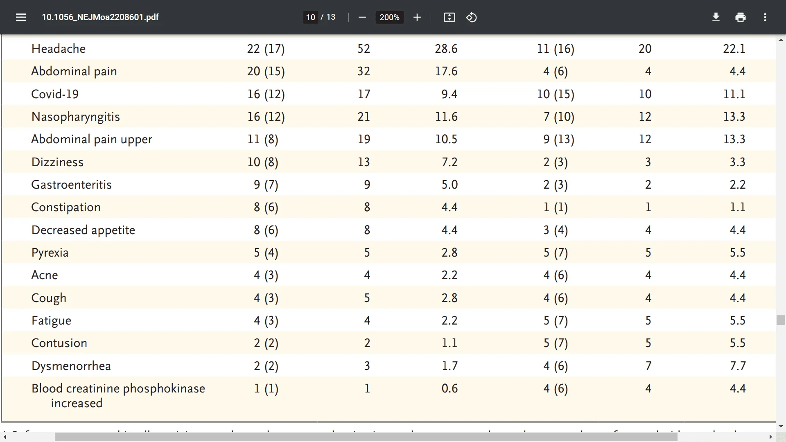
Task: Click the 2 (2) value for Contusion
Action: tap(266, 343)
